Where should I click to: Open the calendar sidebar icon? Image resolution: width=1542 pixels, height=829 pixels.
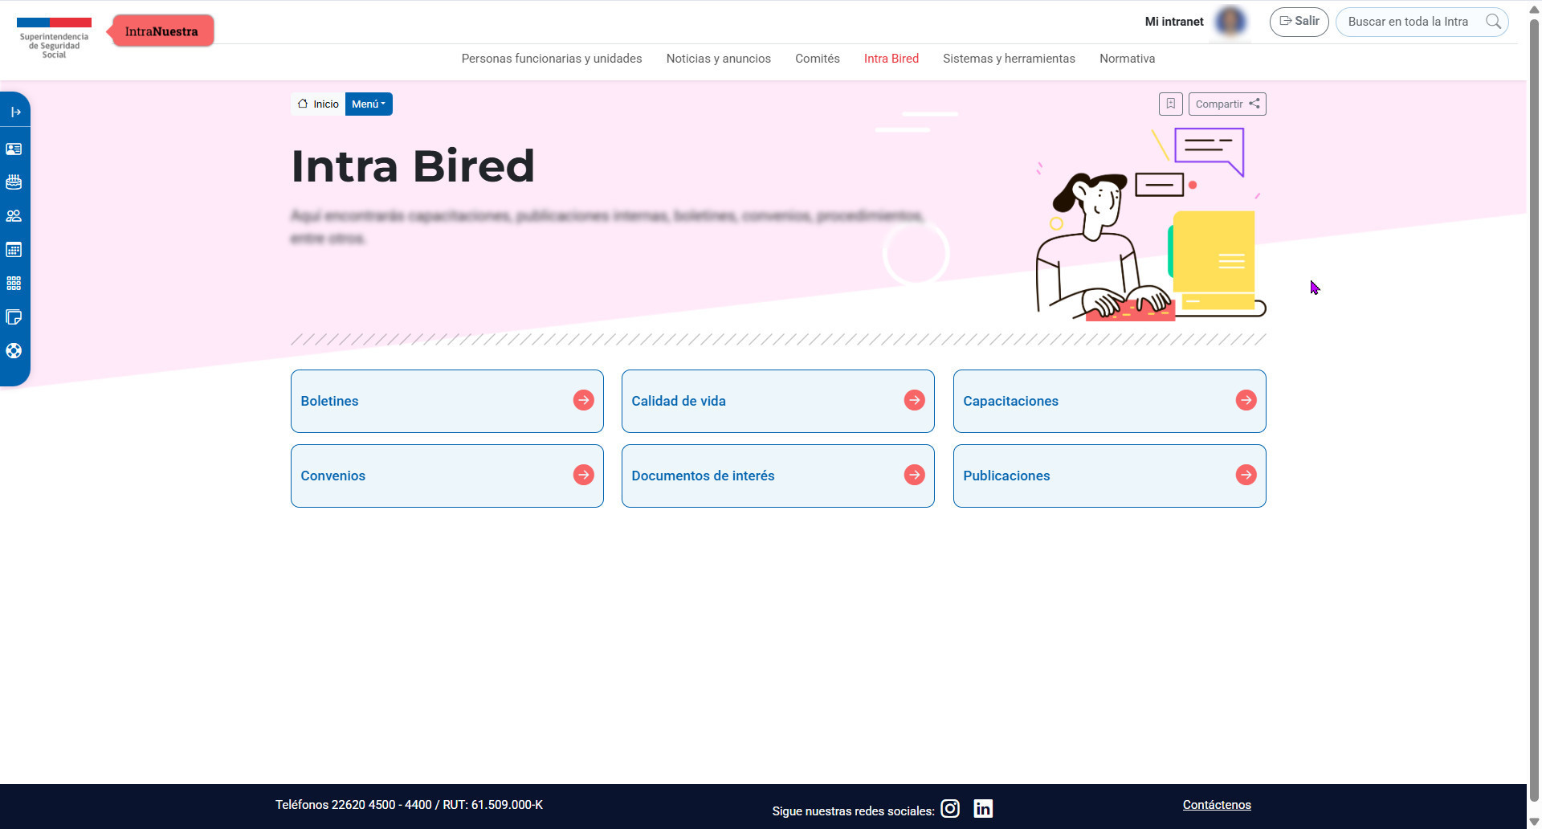pyautogui.click(x=14, y=250)
